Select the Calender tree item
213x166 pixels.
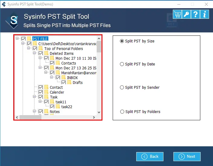coord(57,92)
